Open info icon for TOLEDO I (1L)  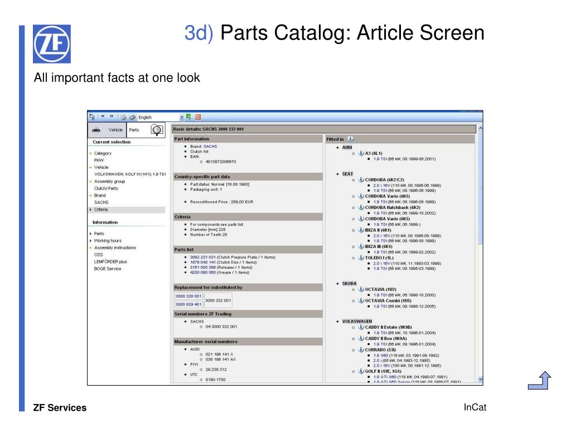361,257
